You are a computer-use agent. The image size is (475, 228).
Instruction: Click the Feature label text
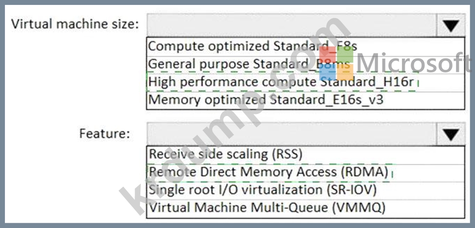tap(105, 134)
